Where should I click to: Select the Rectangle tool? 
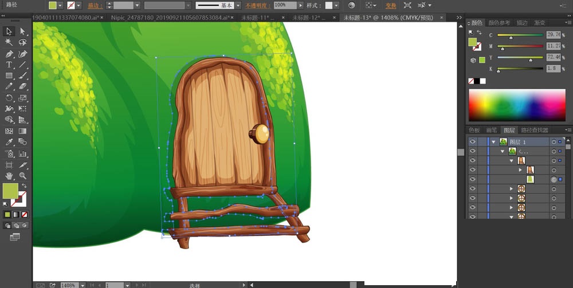coord(9,76)
